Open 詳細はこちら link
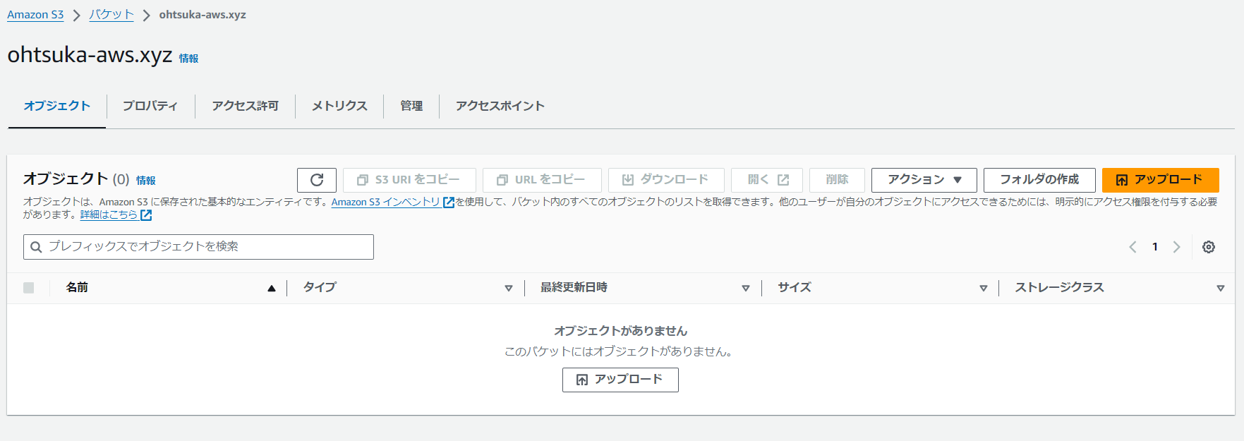 click(x=109, y=215)
